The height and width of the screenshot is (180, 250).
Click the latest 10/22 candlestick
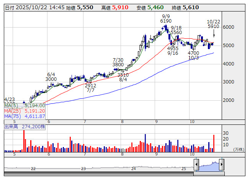tap(214, 34)
